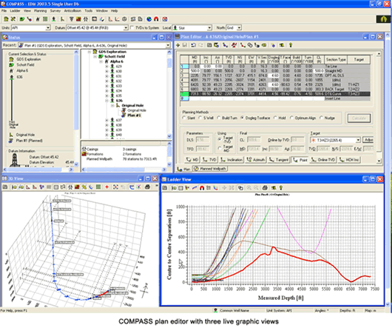Click the red trend line icon in Ladder View toolbar
The image size is (392, 331).
click(195, 187)
